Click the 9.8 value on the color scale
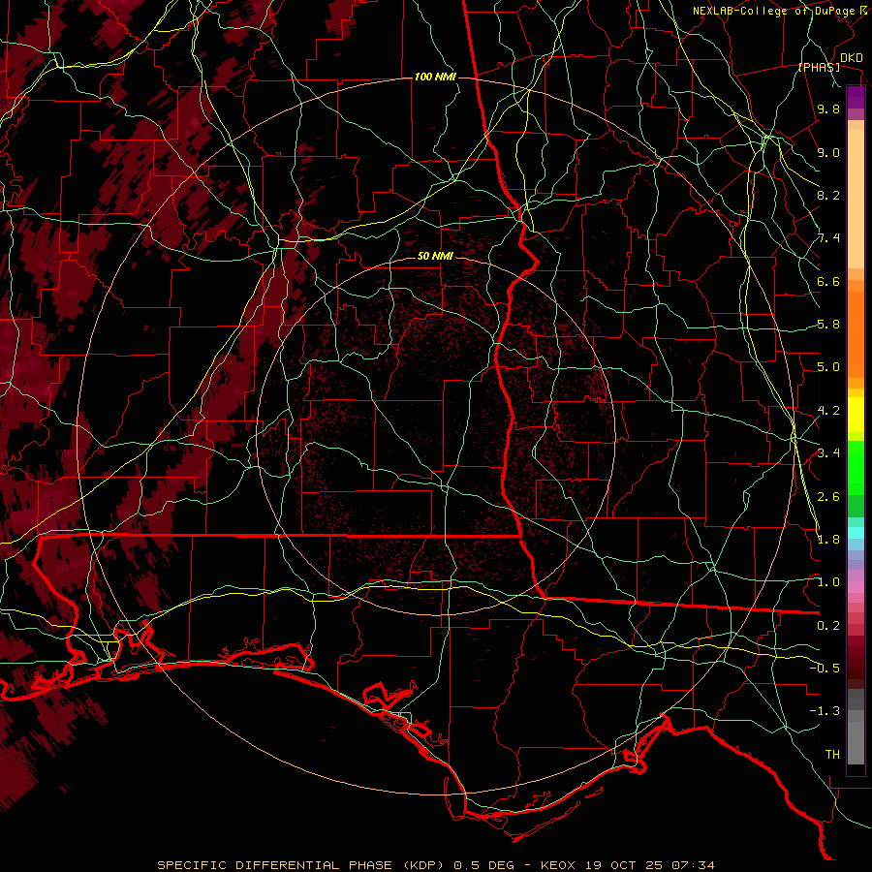This screenshot has width=872, height=872. (828, 109)
